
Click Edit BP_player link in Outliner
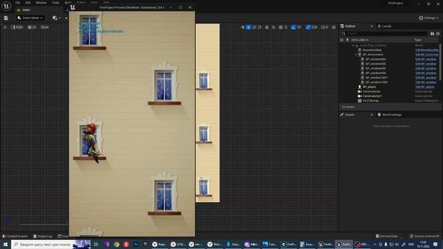(x=425, y=87)
